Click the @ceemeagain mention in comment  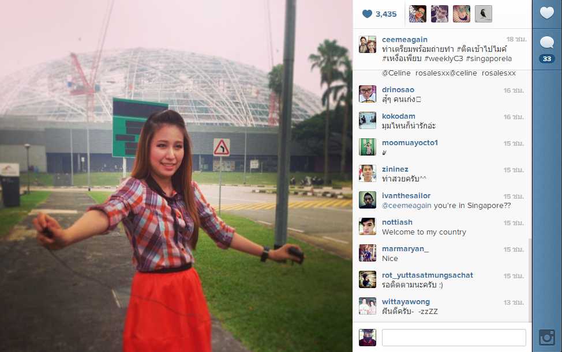[x=406, y=206]
